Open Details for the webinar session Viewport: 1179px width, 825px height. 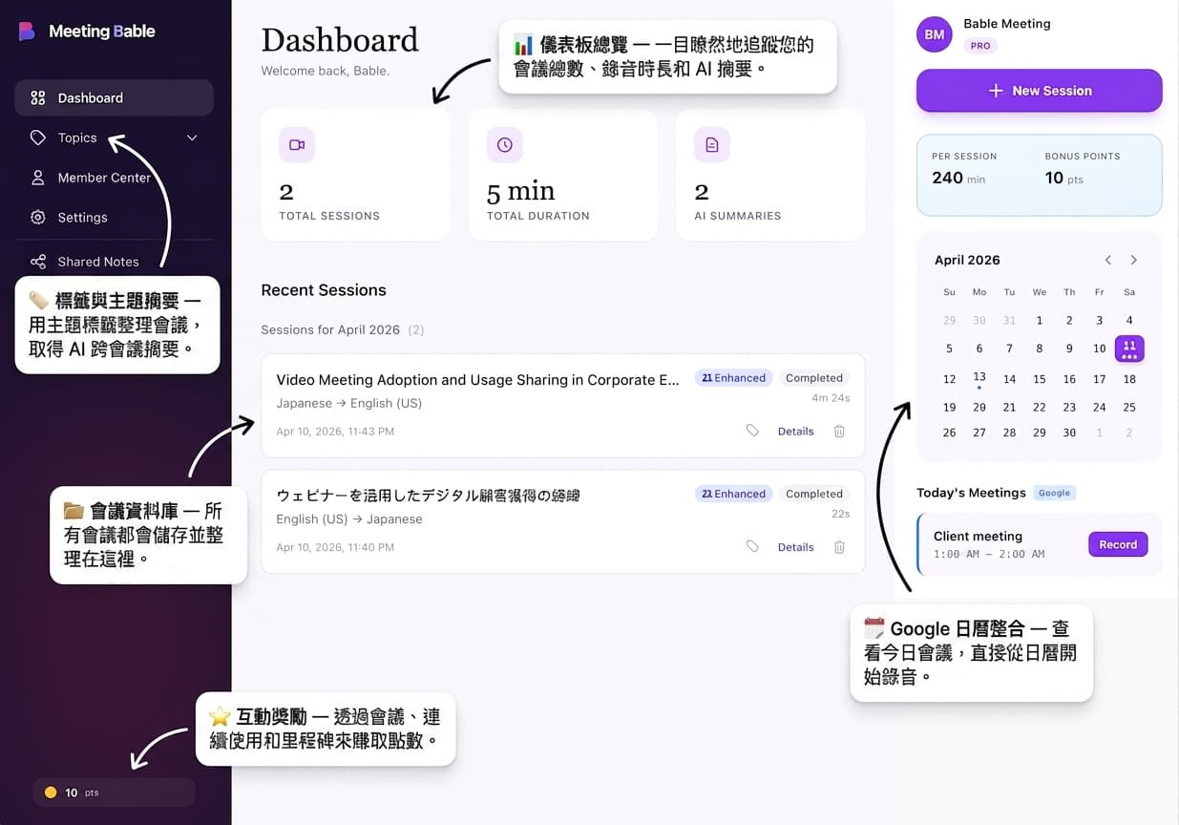(795, 546)
